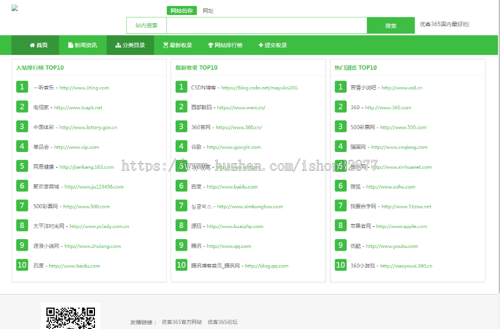Select the 网址 search tab
Viewport: 500px width, 329px height.
[x=208, y=11]
